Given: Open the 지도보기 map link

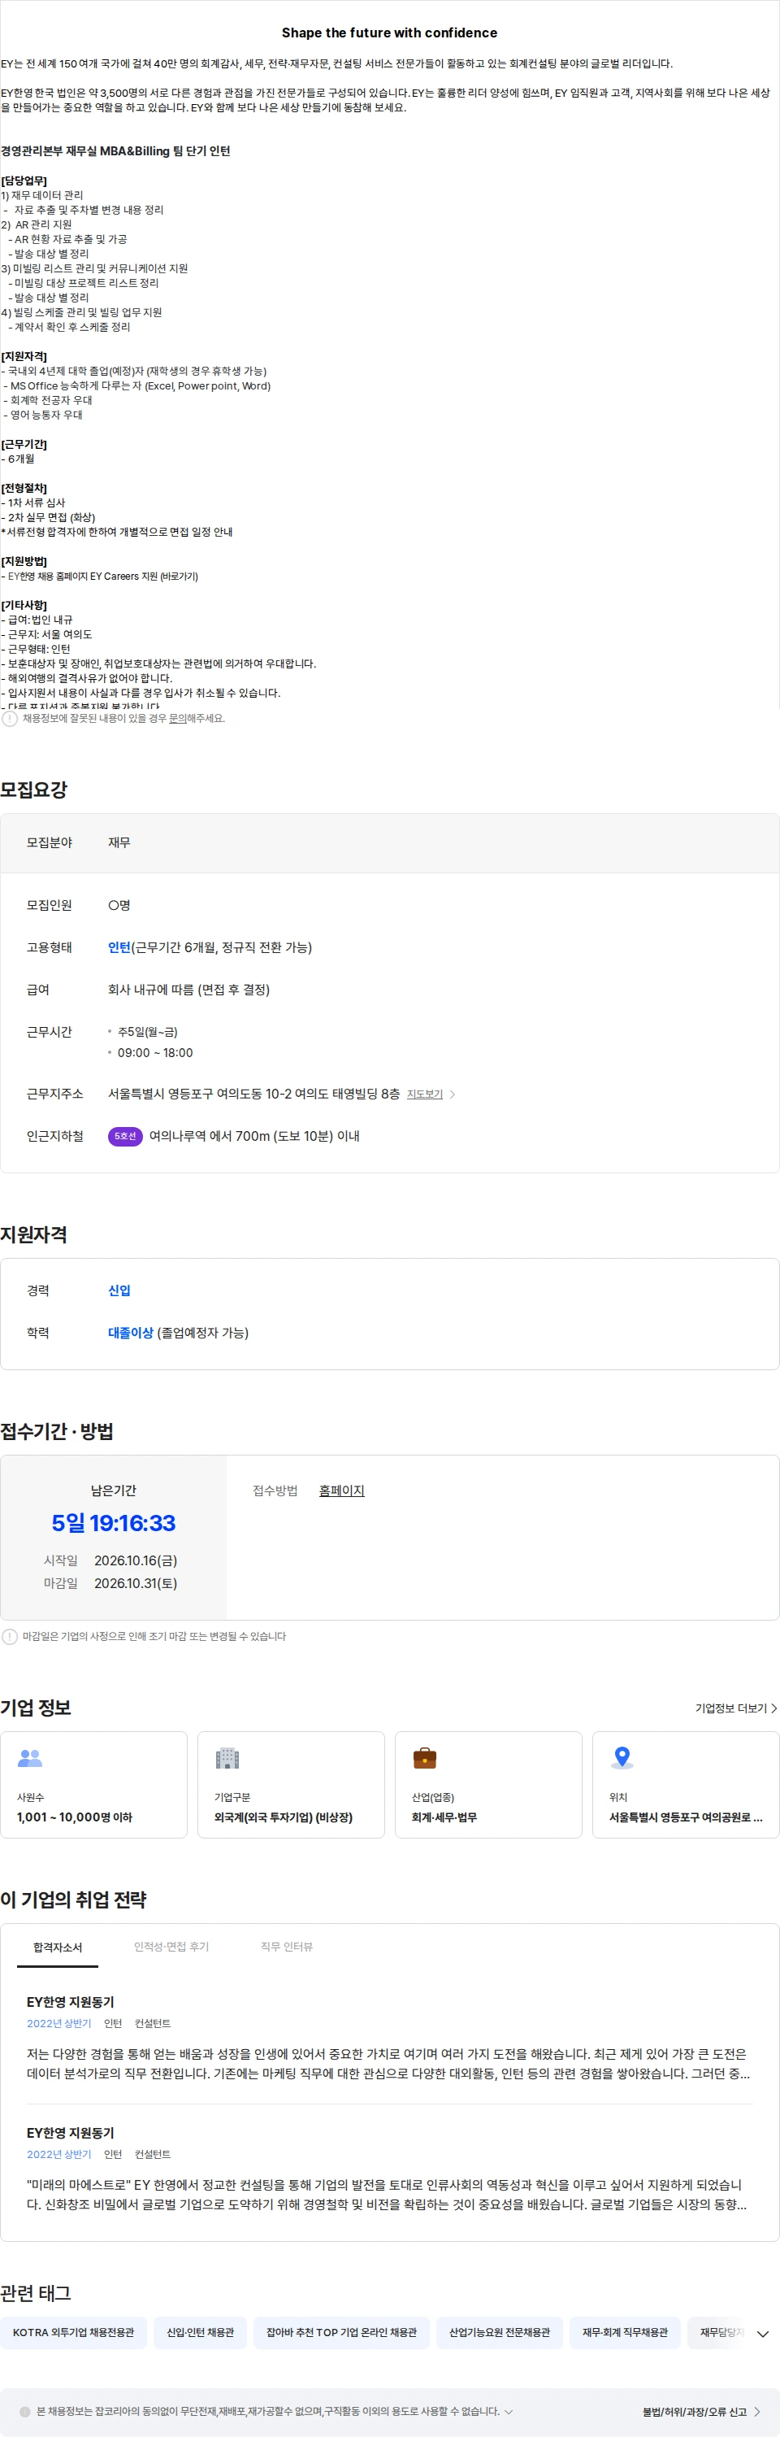Looking at the screenshot, I should click(x=424, y=1094).
